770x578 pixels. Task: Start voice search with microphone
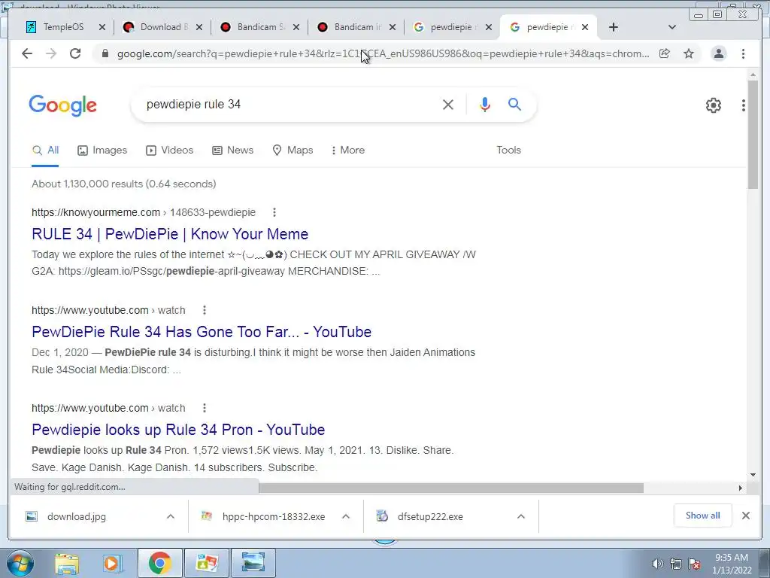pos(485,104)
